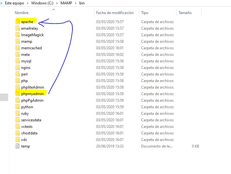
Task: Select the phpPgAdmin folder name
Action: (x=32, y=100)
